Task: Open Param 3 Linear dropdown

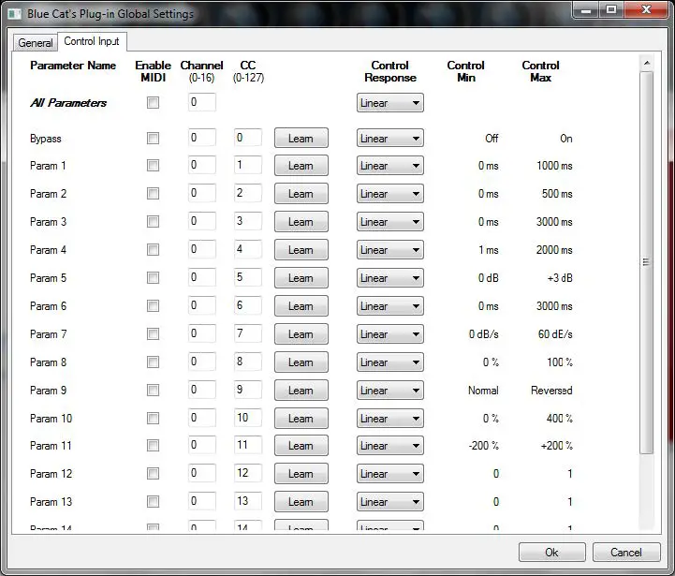Action: click(x=390, y=221)
